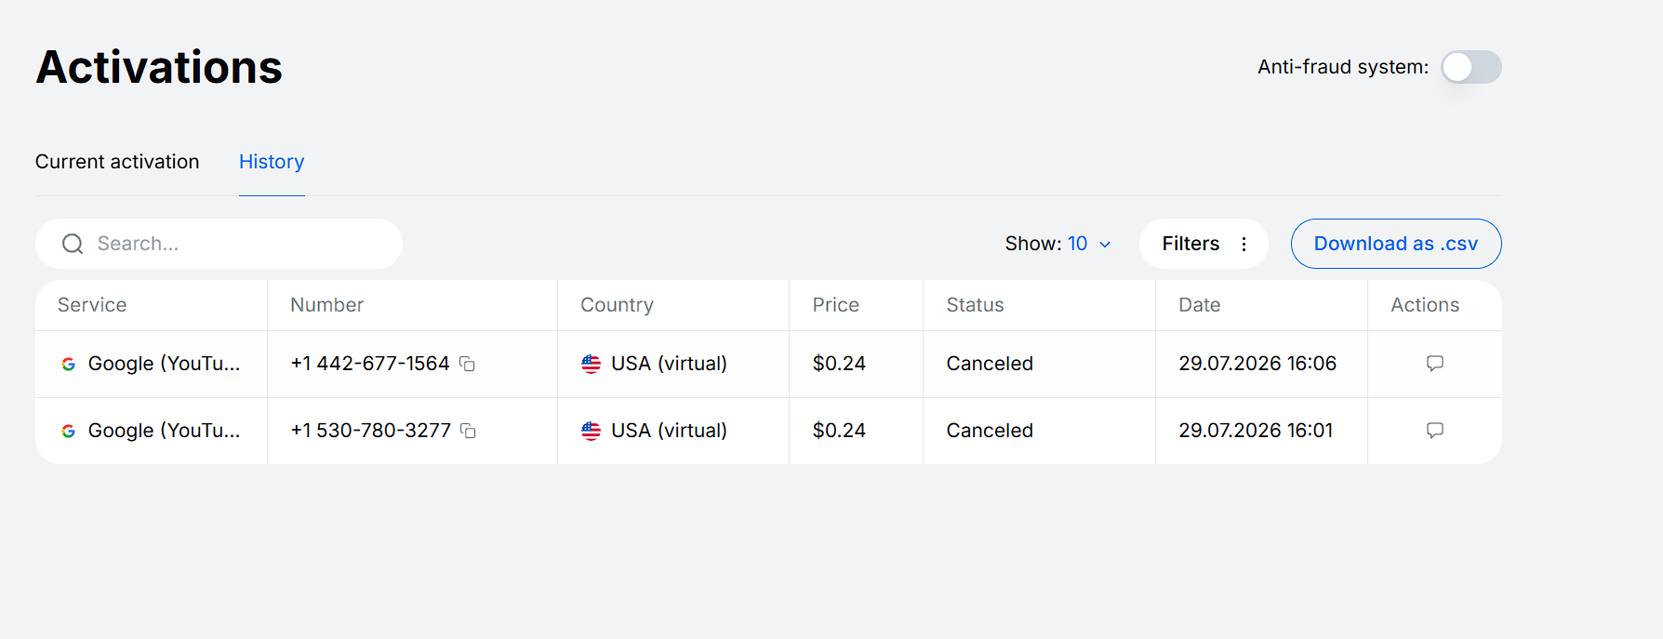
Task: Open message icon for 16:06 activation
Action: (1434, 364)
